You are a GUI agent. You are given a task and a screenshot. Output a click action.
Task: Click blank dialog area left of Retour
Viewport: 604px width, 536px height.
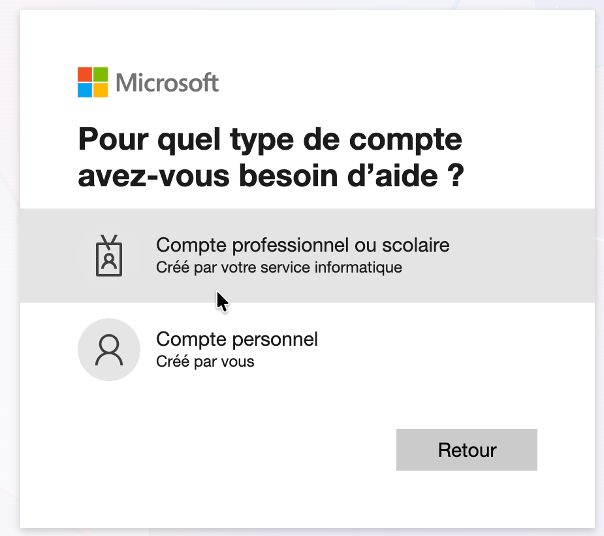click(x=229, y=450)
